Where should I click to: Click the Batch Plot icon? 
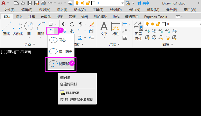70,3
